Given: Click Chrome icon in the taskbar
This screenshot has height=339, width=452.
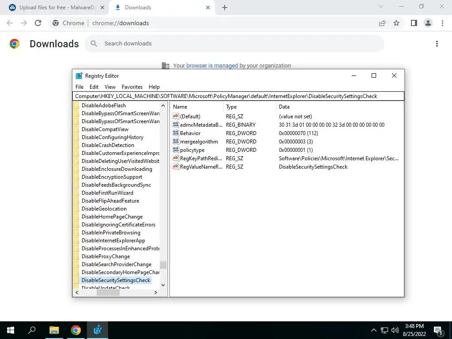Looking at the screenshot, I should pyautogui.click(x=75, y=330).
